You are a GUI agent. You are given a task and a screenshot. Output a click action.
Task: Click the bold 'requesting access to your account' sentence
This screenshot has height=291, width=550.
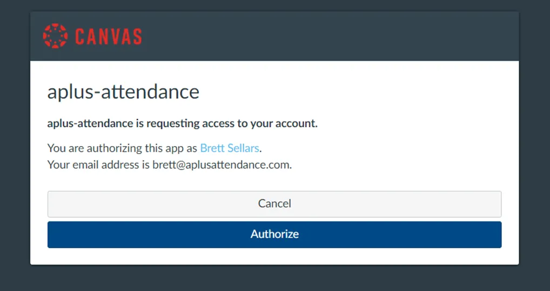click(183, 123)
